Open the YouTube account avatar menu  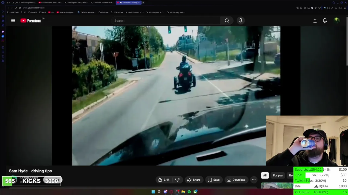tap(337, 20)
